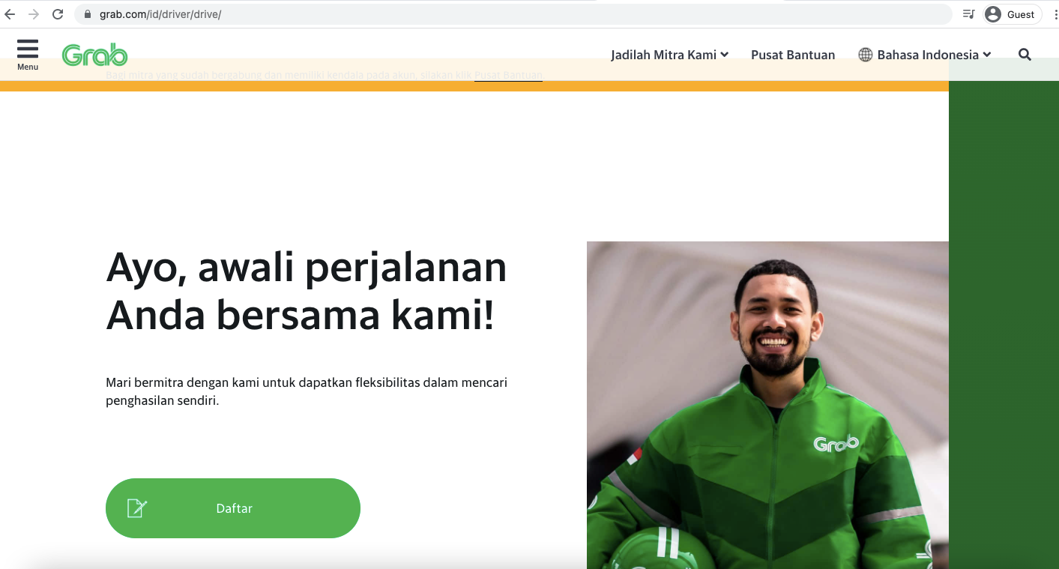Open Chrome's three-dot options menu
The height and width of the screenshot is (569, 1059).
[1055, 14]
